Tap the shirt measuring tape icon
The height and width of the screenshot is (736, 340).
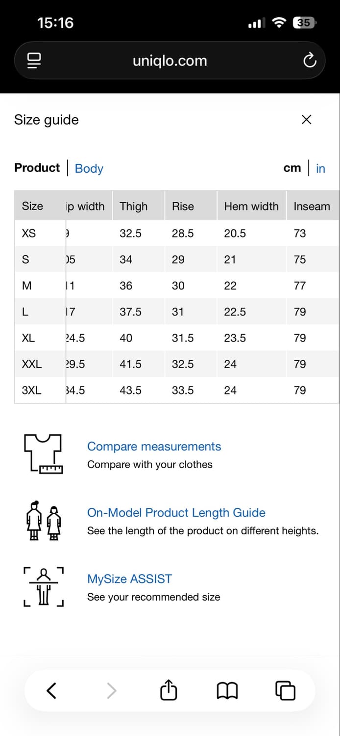[x=43, y=454]
